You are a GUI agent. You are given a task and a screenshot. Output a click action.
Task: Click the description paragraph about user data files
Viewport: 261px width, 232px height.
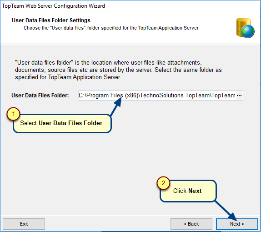[x=118, y=70]
